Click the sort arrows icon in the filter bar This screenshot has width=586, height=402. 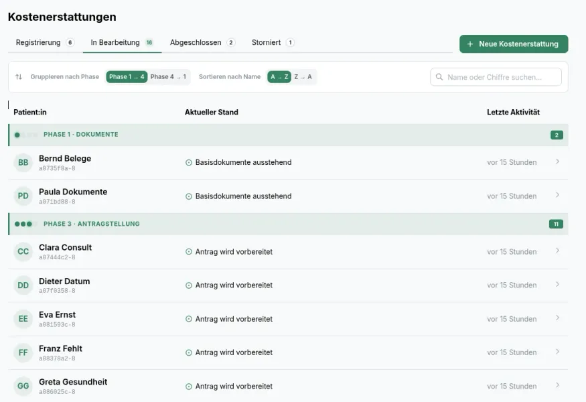(19, 76)
